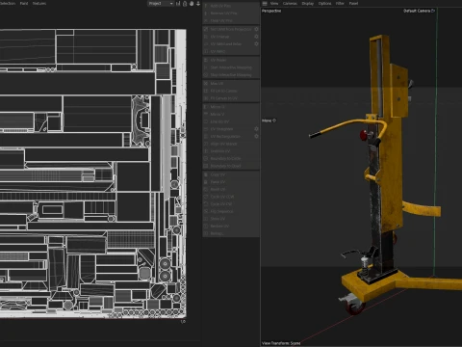Click the Remap... command
Screen dimensions: 462x347
tap(231, 233)
